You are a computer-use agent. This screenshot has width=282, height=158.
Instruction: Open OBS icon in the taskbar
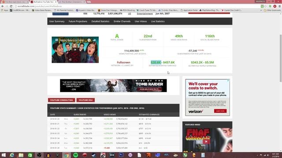pos(39,155)
